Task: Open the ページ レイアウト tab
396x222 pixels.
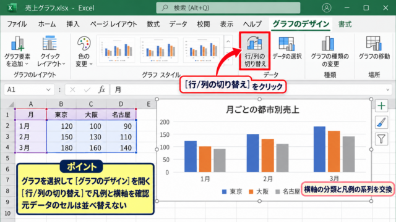Action: pyautogui.click(x=113, y=24)
